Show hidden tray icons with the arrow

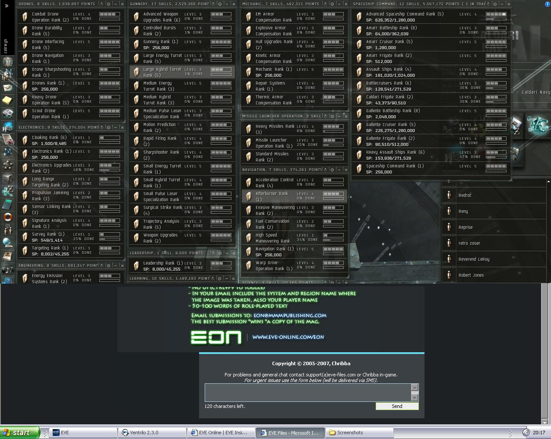526,432
